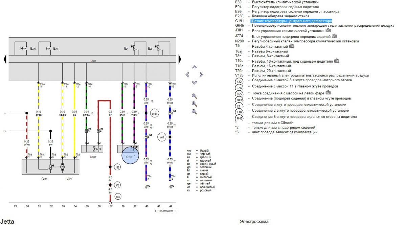This screenshot has height=225, width=406.
Task: Click legend entry 'Точка соединения с массой на левой фаре'
Action: [288, 93]
